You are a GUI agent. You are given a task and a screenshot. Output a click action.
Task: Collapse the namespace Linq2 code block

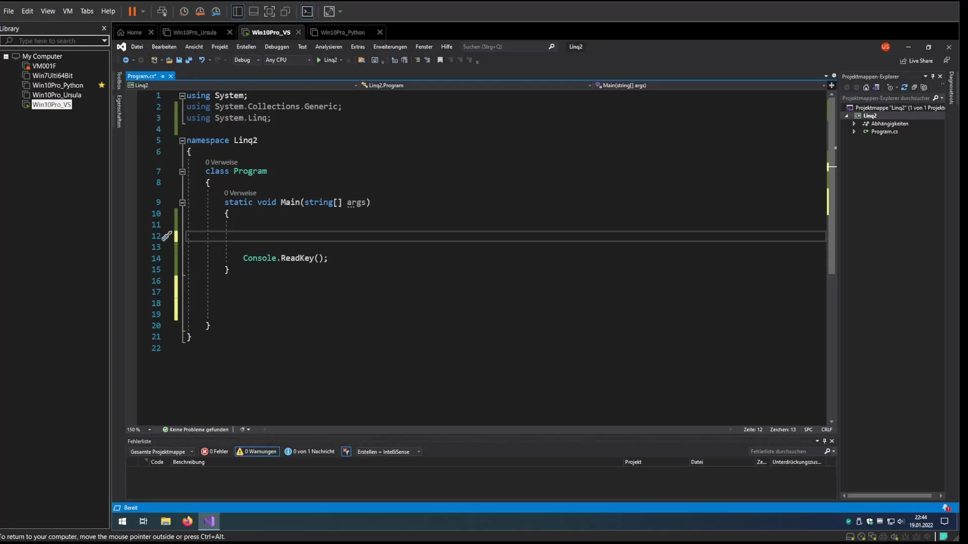[x=183, y=141]
